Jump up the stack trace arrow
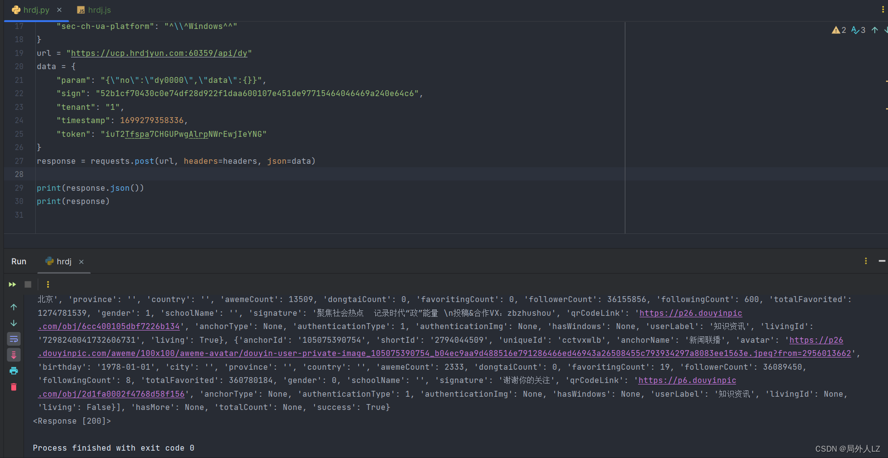 (x=14, y=307)
